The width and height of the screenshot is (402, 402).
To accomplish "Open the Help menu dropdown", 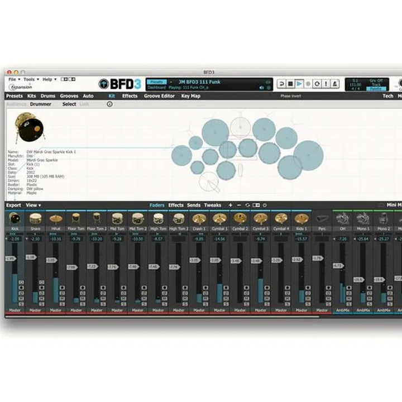I will coord(50,79).
